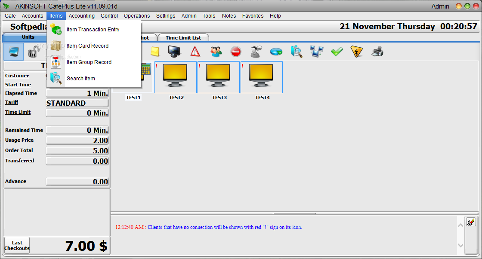Click the red warning triangle icon
The image size is (482, 259).
pos(195,52)
